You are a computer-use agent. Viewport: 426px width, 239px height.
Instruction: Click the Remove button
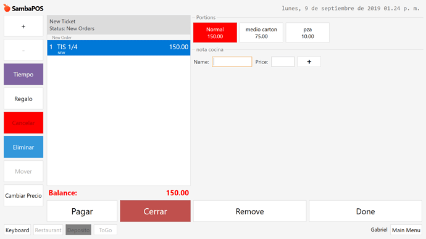coord(249,211)
